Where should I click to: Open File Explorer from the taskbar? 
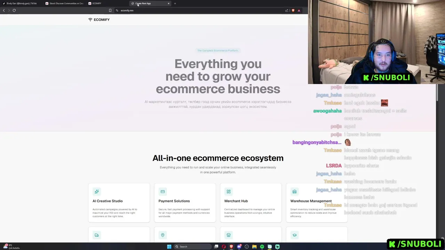[254, 247]
